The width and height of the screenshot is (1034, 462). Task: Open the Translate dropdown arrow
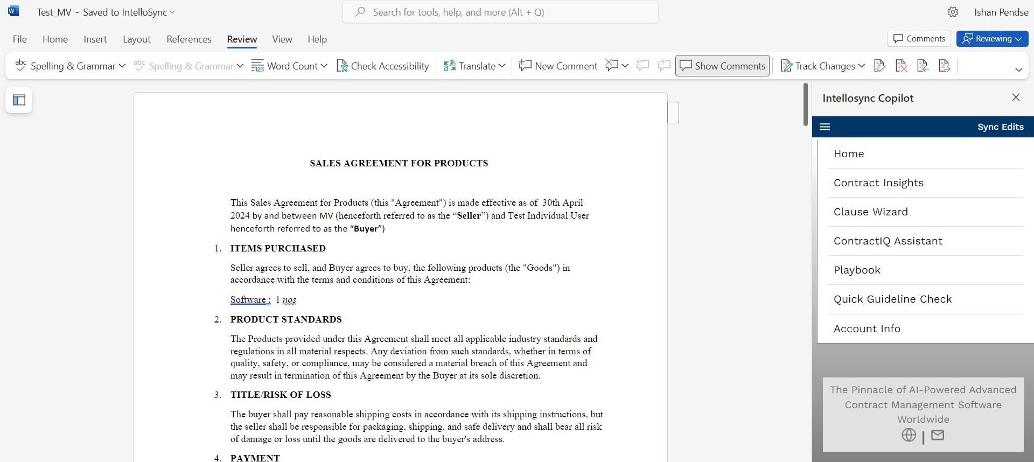pos(502,66)
